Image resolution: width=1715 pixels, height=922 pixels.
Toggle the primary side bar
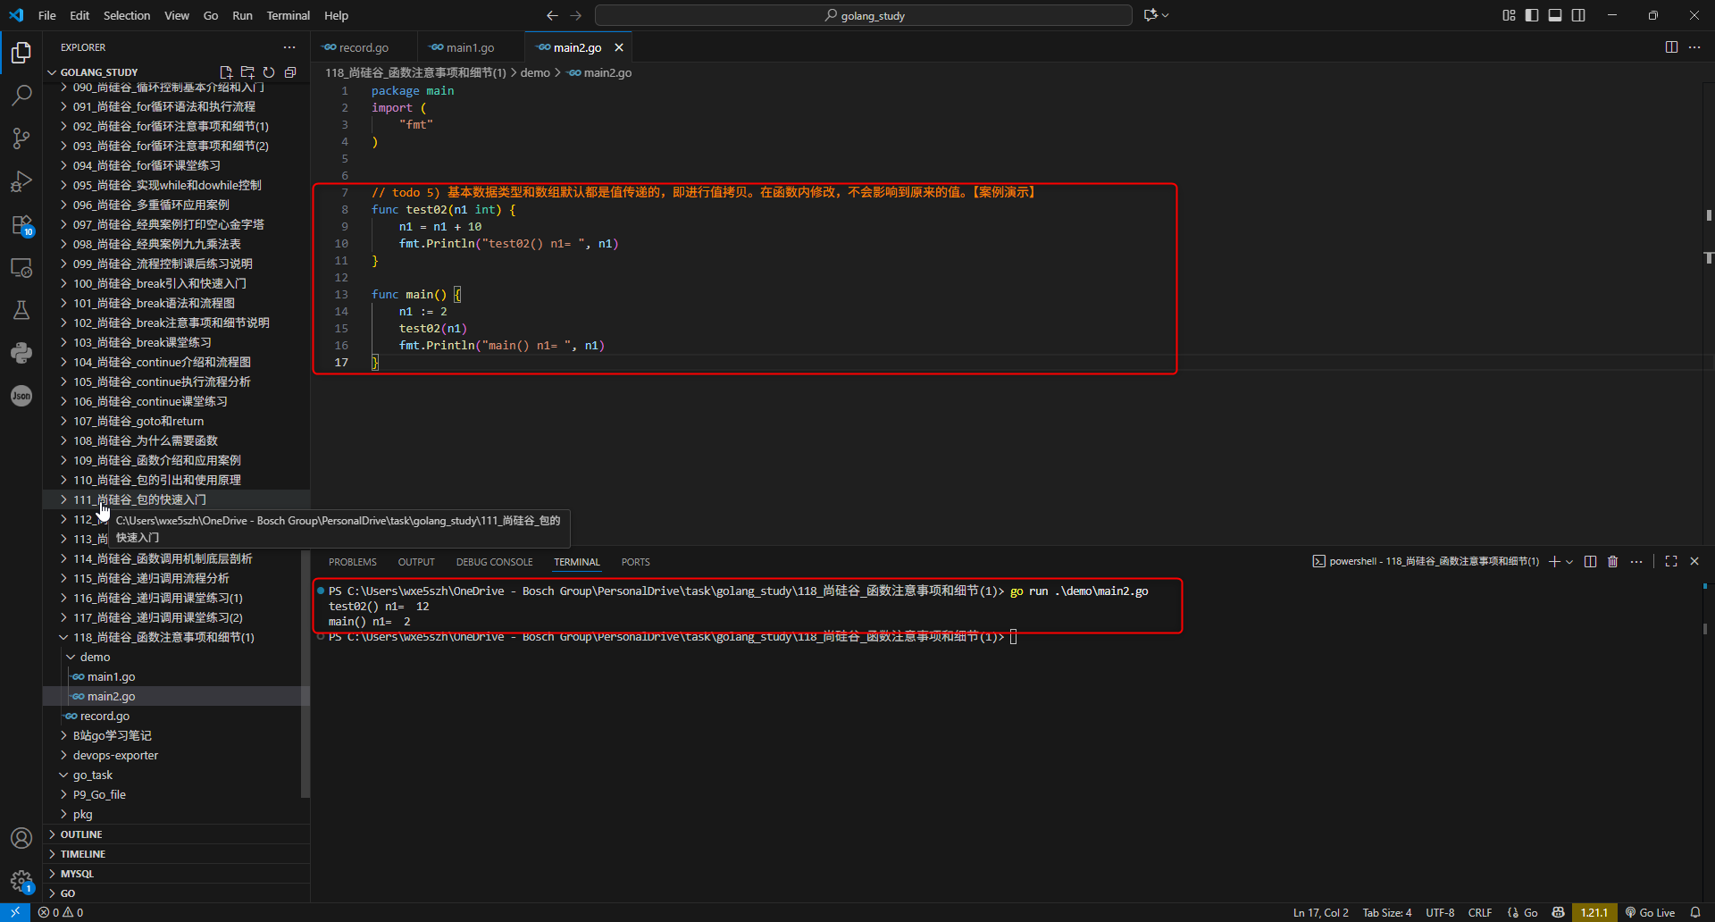click(x=1532, y=15)
